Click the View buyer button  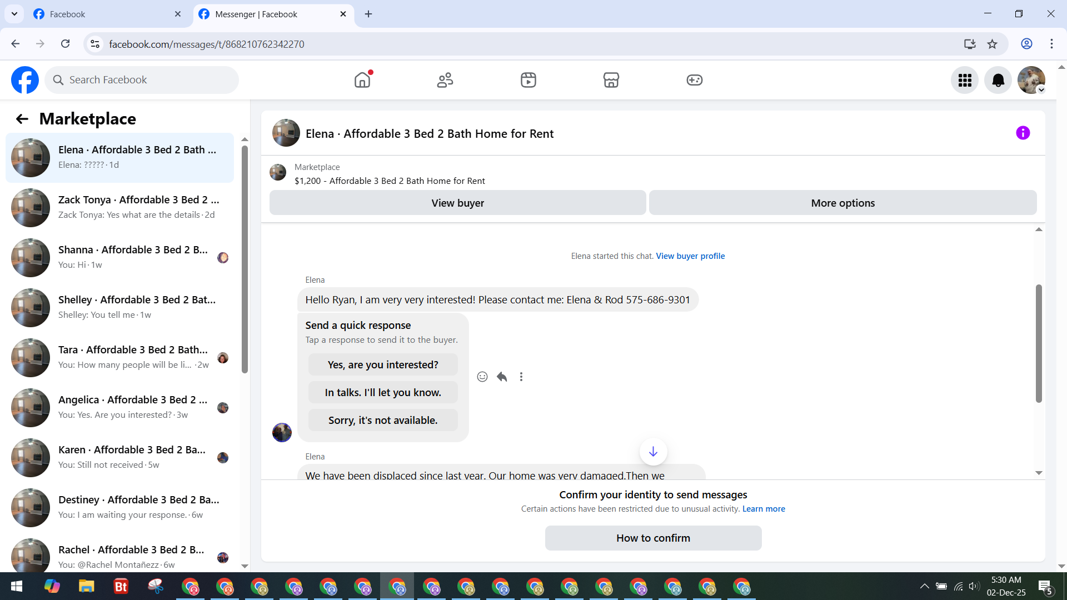[x=457, y=203]
